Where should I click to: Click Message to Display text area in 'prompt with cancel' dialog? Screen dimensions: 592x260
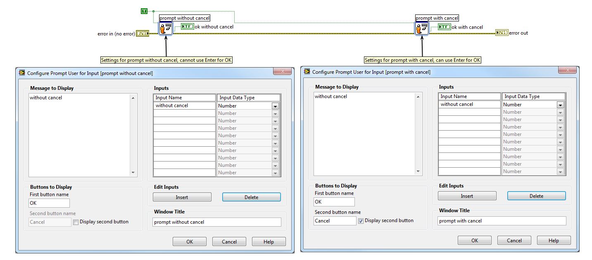click(x=364, y=134)
